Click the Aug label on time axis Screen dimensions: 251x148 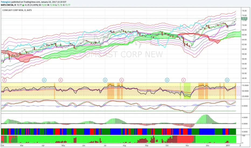click(124, 146)
